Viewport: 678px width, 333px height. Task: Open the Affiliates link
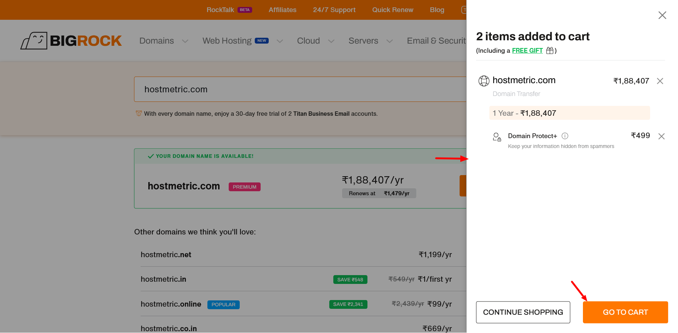click(x=282, y=10)
